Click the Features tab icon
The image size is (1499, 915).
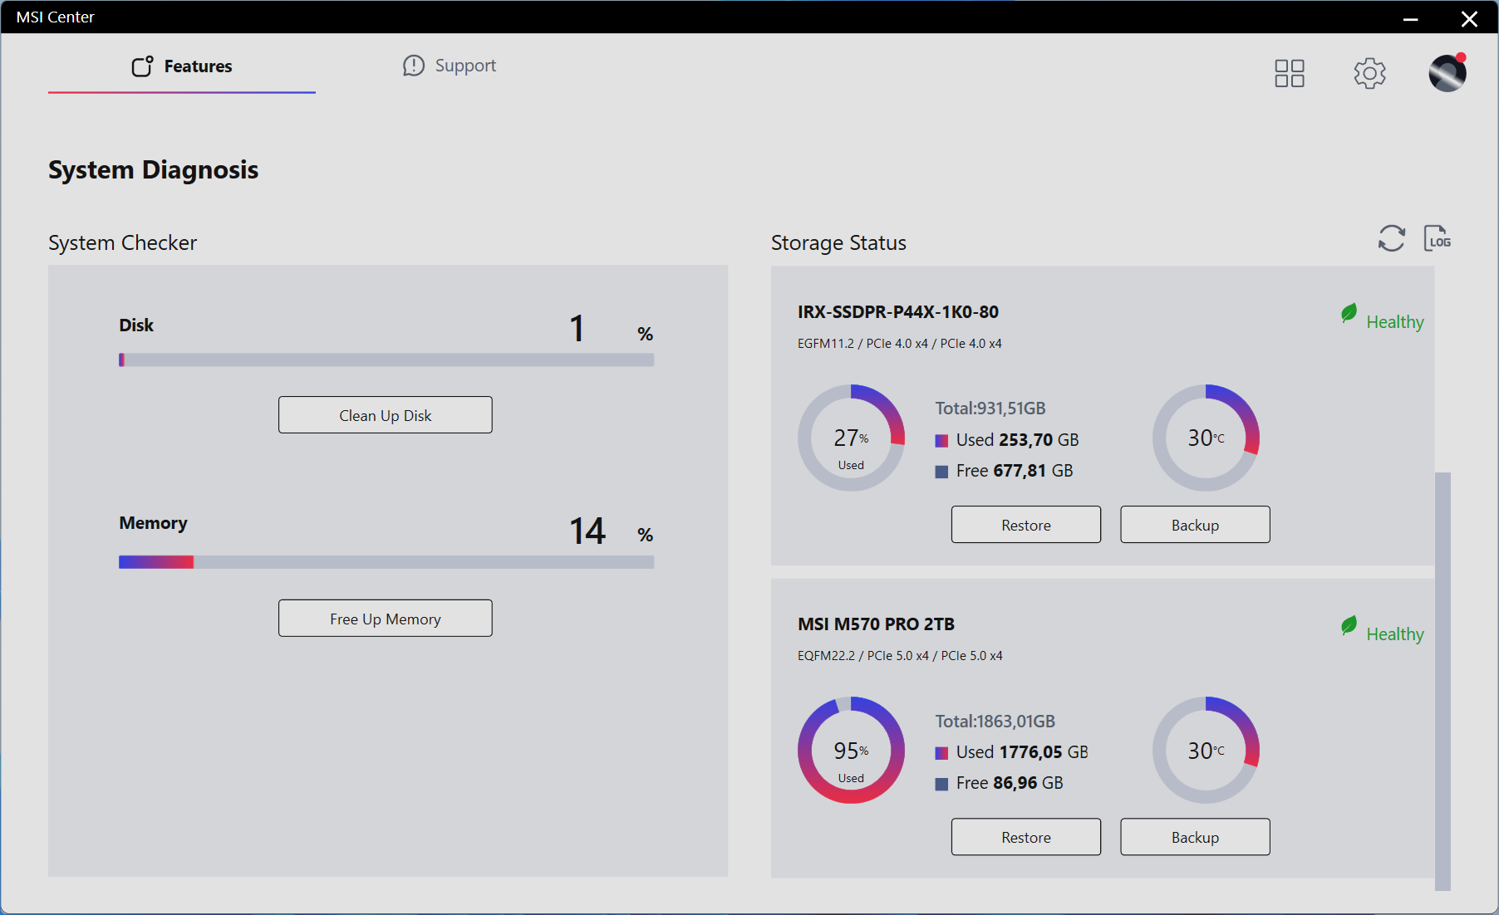[x=142, y=66]
